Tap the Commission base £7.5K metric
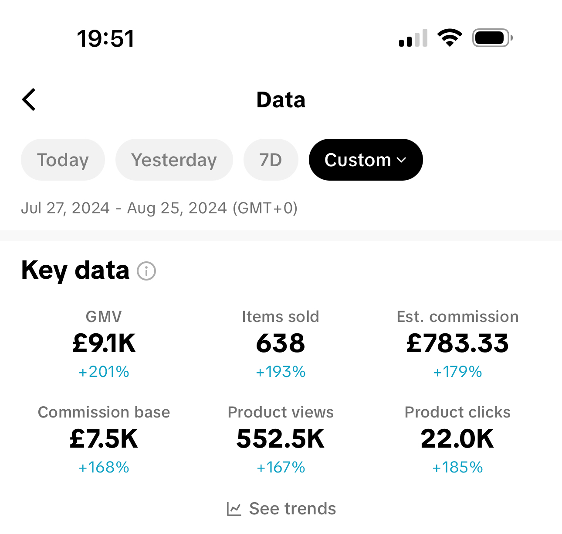Viewport: 562px width, 534px height. point(104,439)
